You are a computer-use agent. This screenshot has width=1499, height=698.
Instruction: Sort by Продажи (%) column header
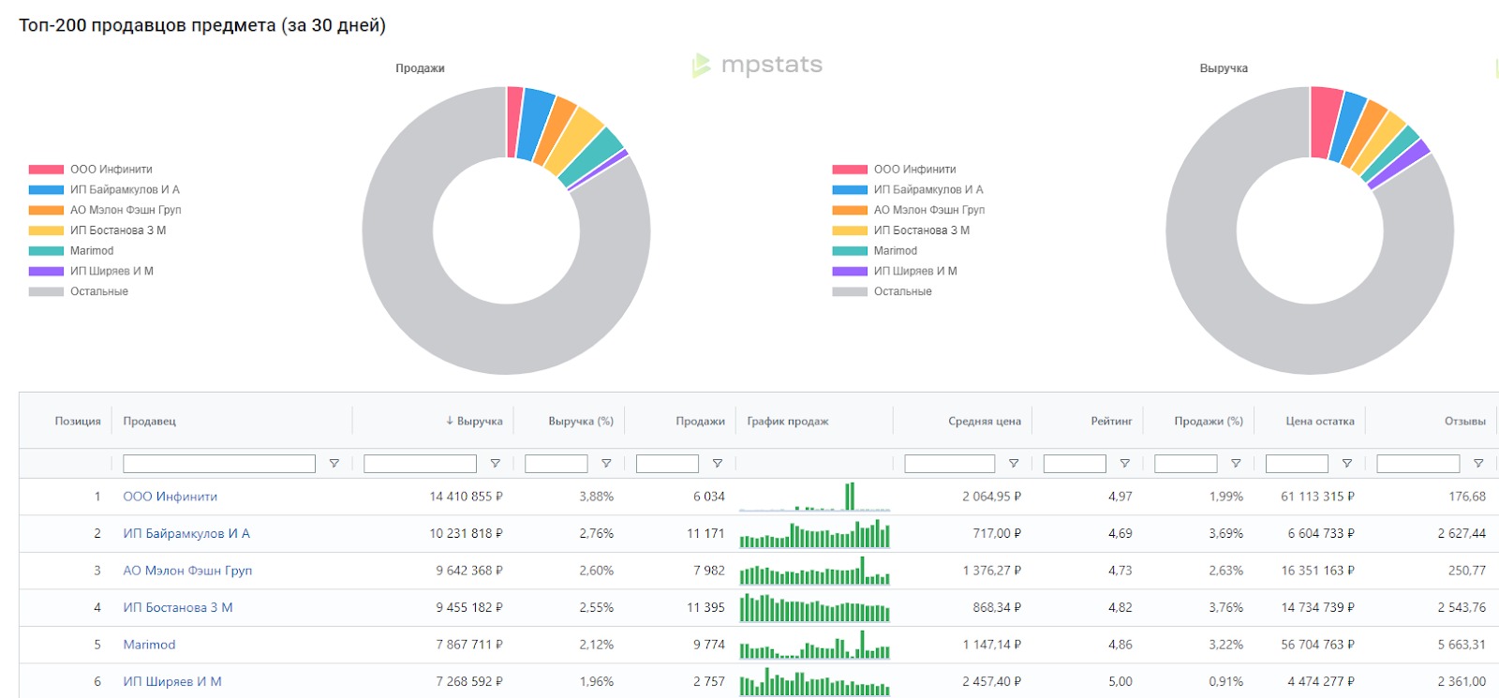pos(1209,422)
